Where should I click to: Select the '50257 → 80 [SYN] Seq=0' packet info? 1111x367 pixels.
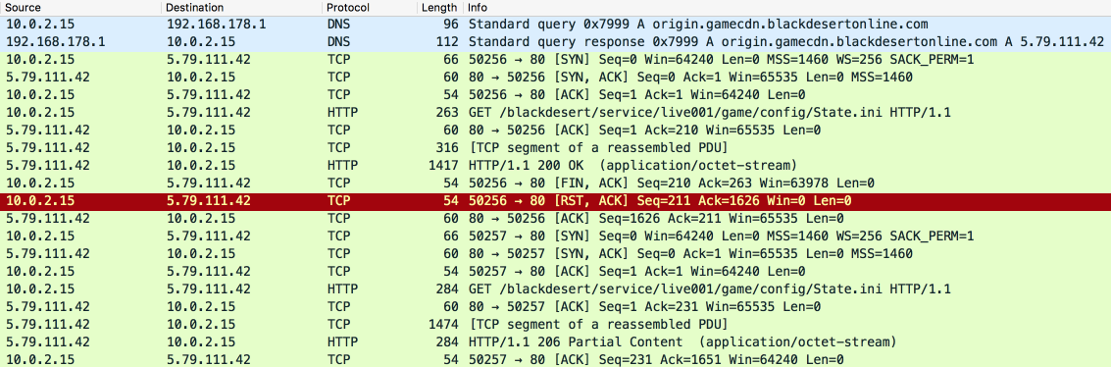(x=722, y=236)
